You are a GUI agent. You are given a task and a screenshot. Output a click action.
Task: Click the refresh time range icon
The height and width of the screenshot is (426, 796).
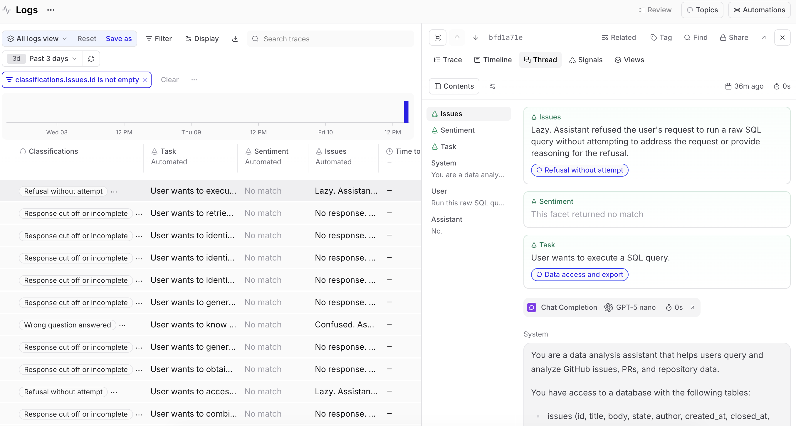click(x=91, y=59)
